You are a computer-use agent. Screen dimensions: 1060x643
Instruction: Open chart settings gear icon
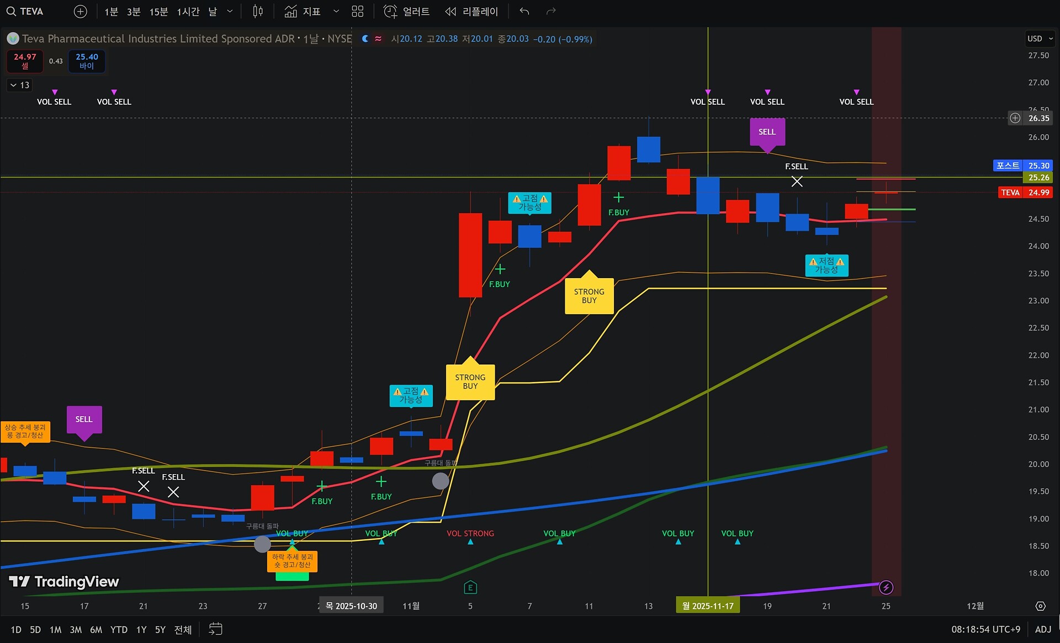pyautogui.click(x=1040, y=606)
